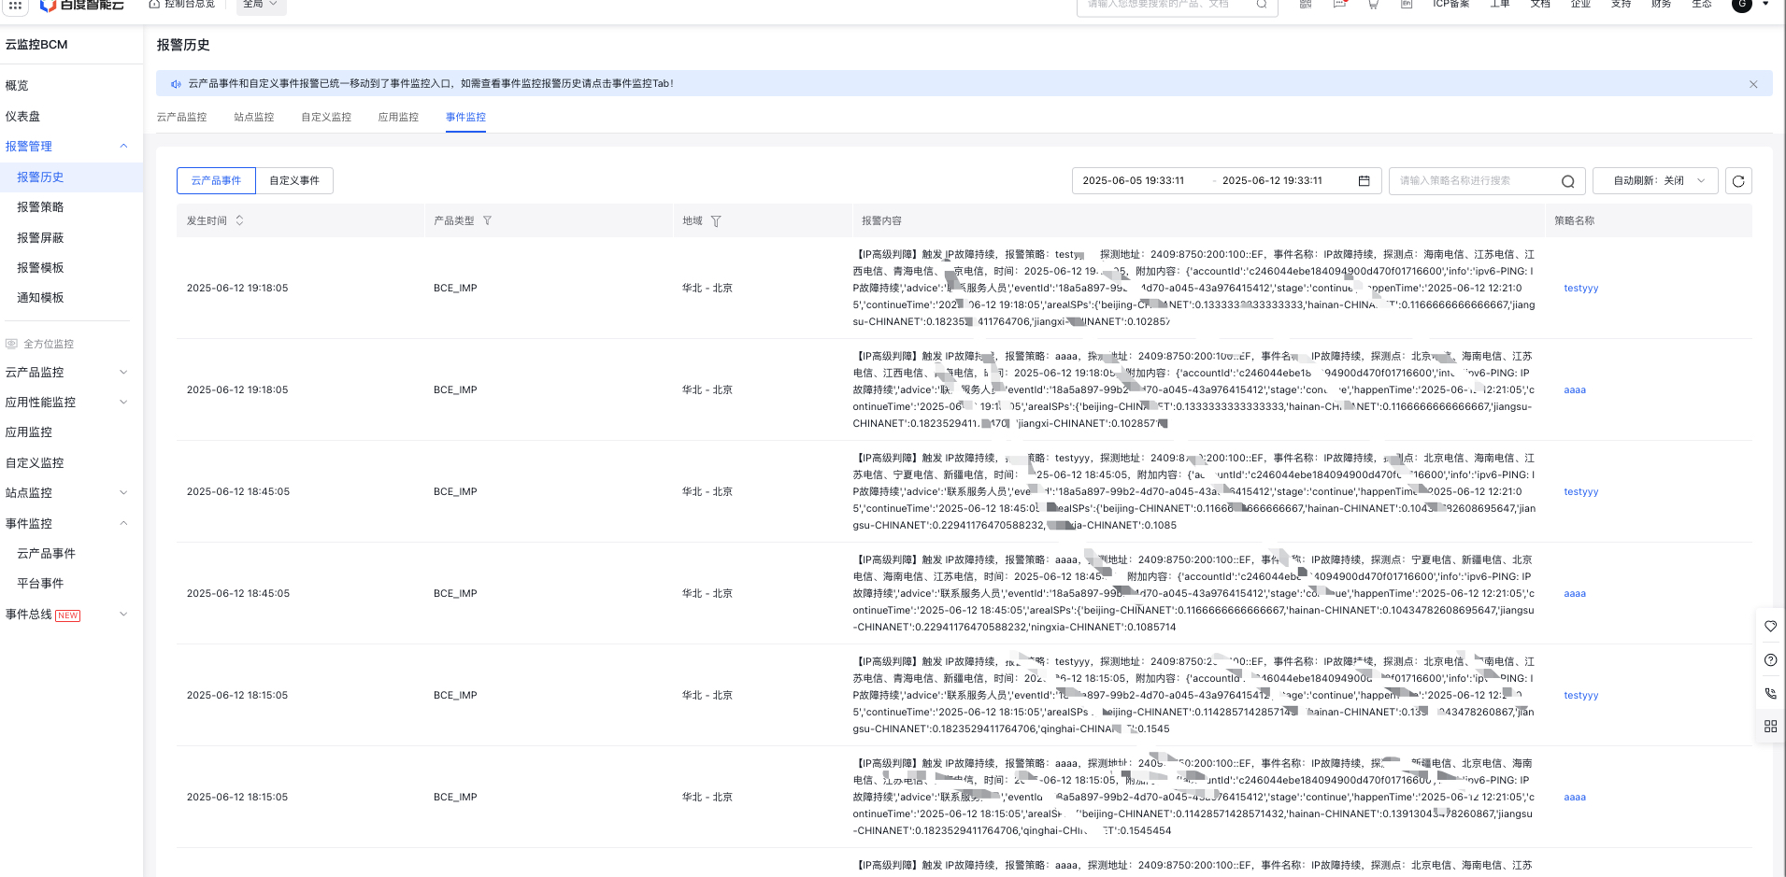Switch to the 自定义监控 tab
The height and width of the screenshot is (877, 1786).
tap(326, 117)
